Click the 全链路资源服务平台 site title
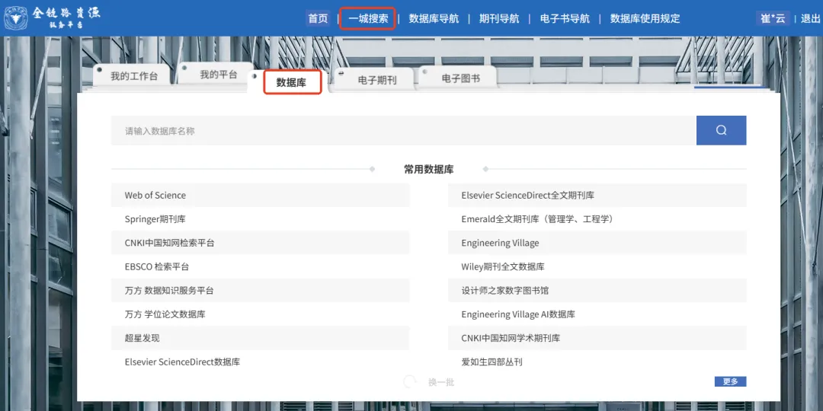Viewport: 823px width, 411px height. click(x=66, y=18)
